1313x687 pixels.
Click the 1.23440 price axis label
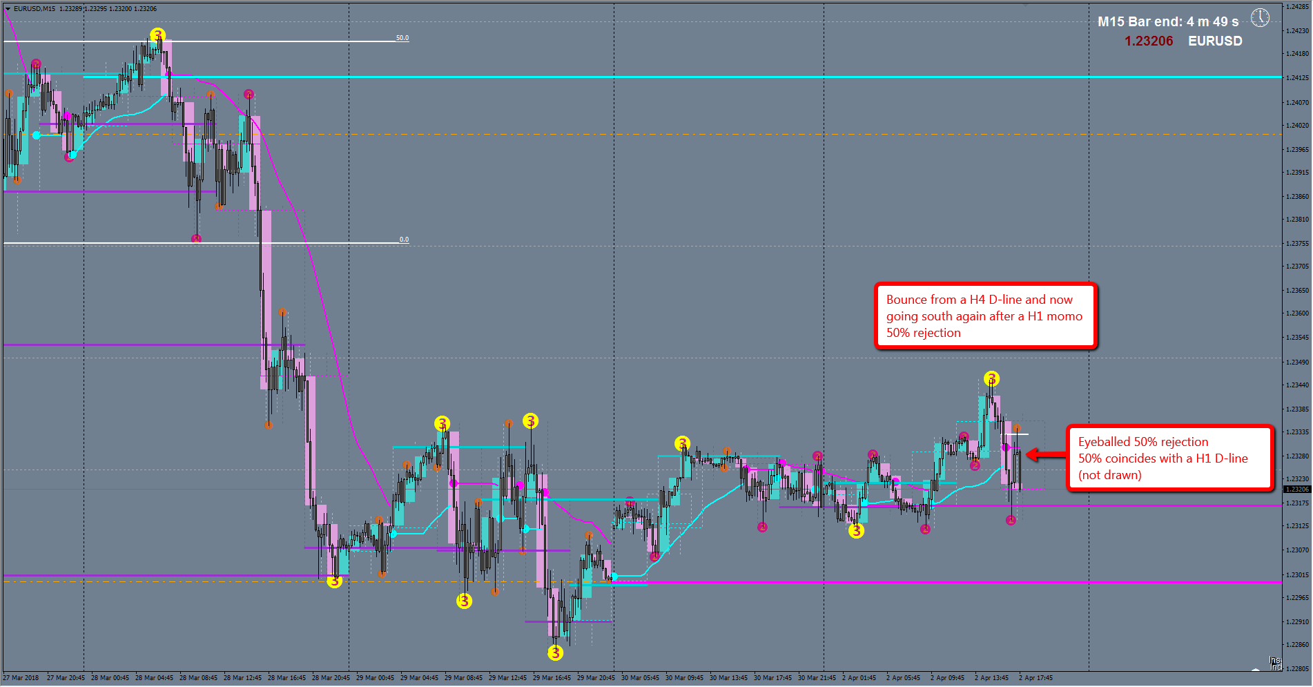tap(1297, 385)
